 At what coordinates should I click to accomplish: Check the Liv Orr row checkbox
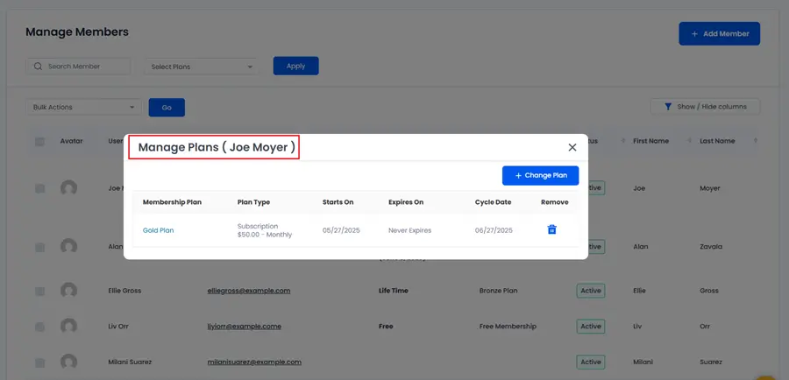(39, 327)
